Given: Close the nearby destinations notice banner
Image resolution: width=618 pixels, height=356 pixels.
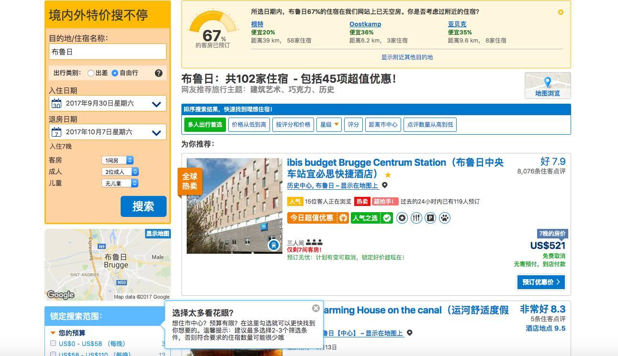Looking at the screenshot, I should click(561, 12).
